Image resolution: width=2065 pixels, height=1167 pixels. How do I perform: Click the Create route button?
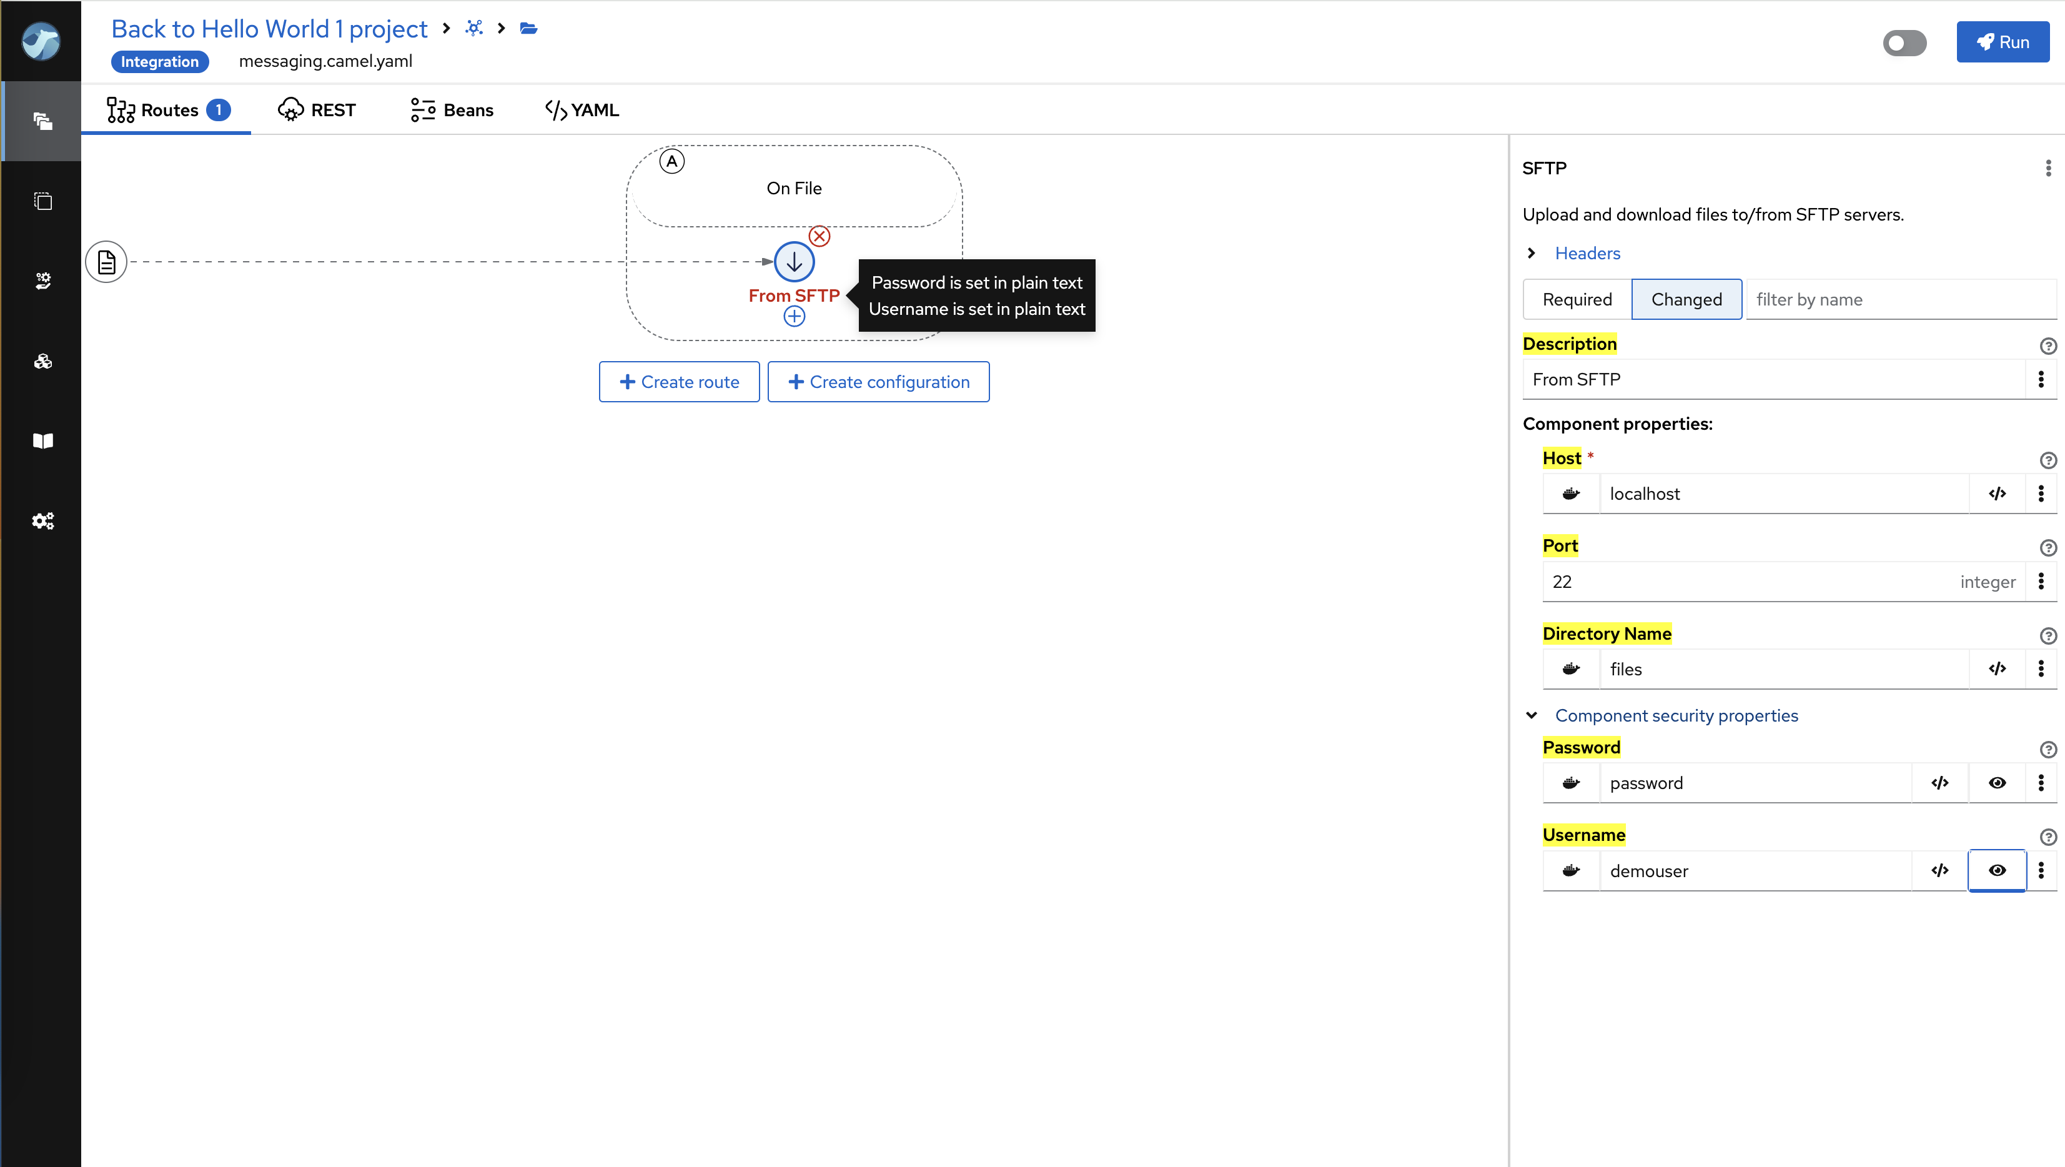coord(679,382)
